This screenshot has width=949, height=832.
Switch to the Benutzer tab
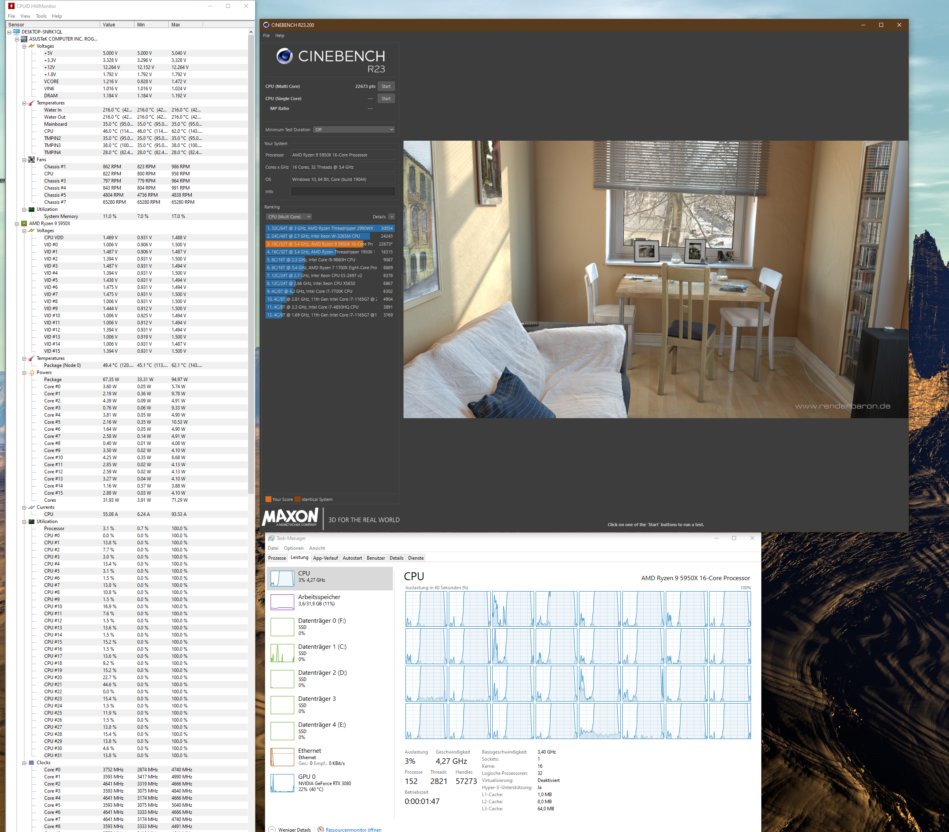pos(375,558)
